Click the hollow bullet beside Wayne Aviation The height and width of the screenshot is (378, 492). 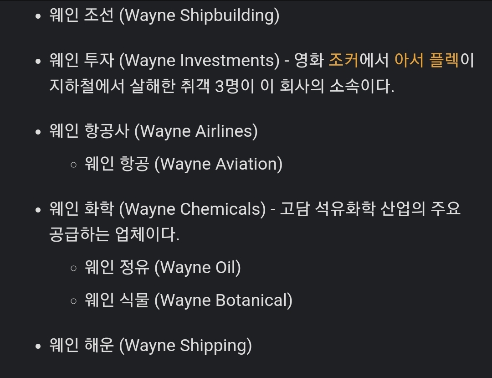[x=74, y=165]
